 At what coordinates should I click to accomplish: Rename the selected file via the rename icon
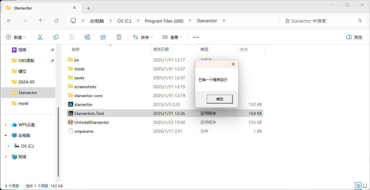click(87, 37)
